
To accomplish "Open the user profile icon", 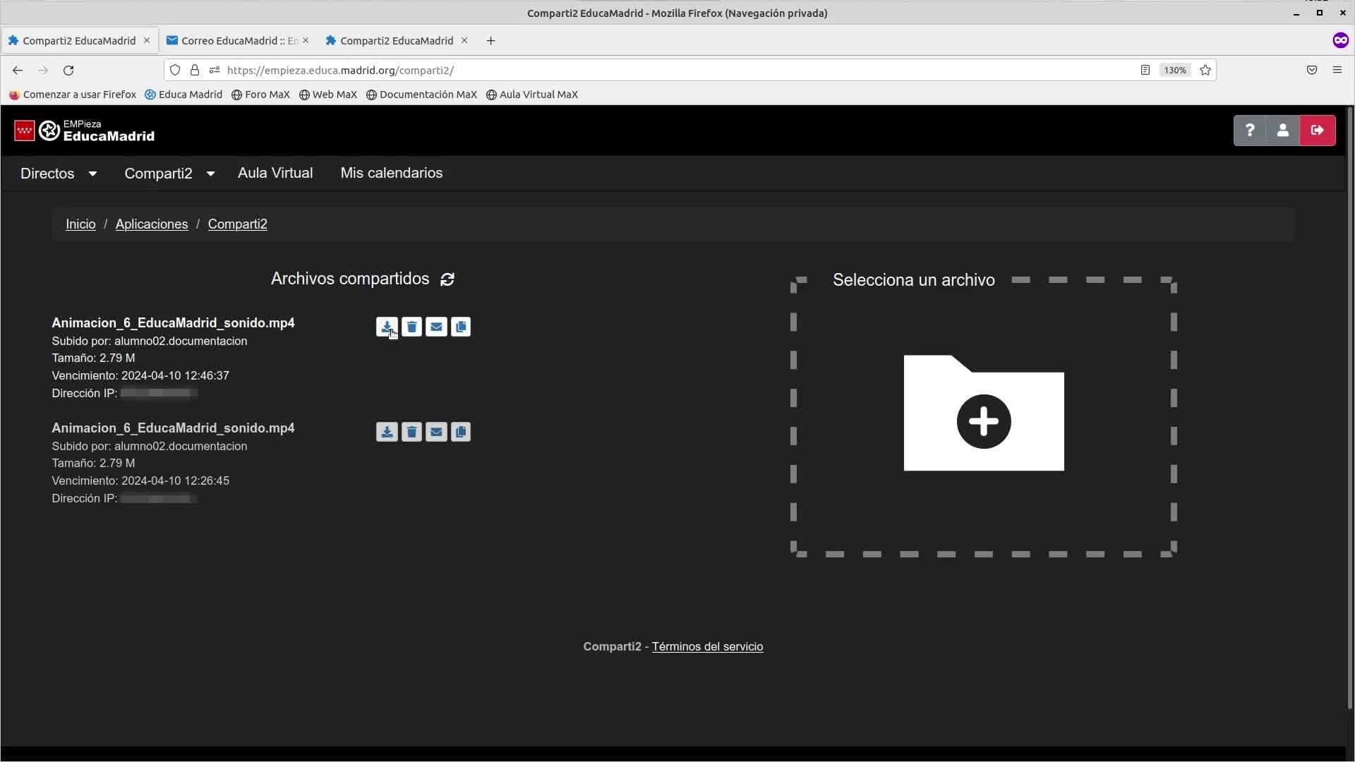I will 1283,131.
